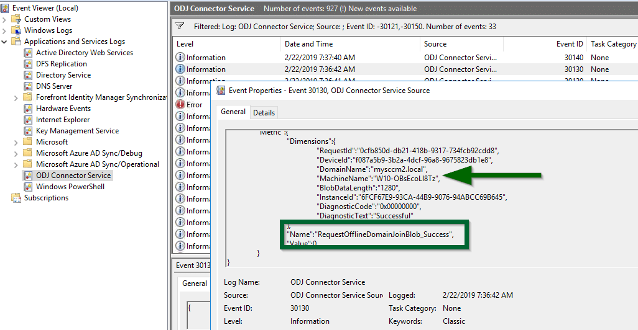The image size is (638, 330).
Task: Select the Subscriptions node
Action: click(x=46, y=198)
